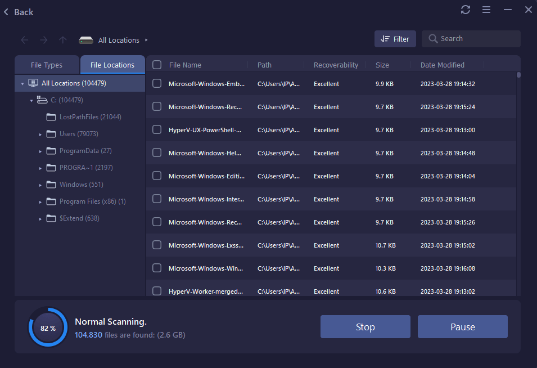
Task: Click the refresh/rescan icon
Action: (465, 10)
